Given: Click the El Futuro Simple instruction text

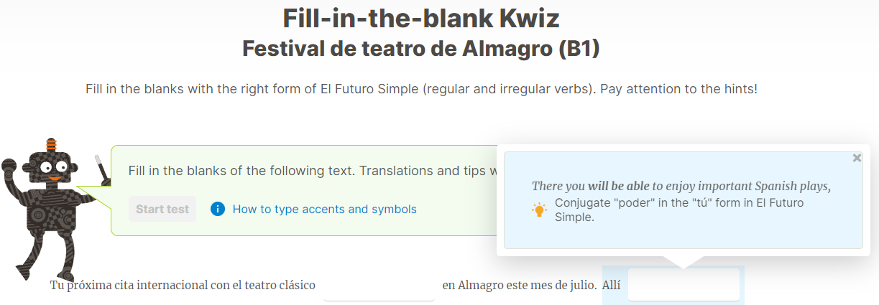Looking at the screenshot, I should [x=421, y=90].
